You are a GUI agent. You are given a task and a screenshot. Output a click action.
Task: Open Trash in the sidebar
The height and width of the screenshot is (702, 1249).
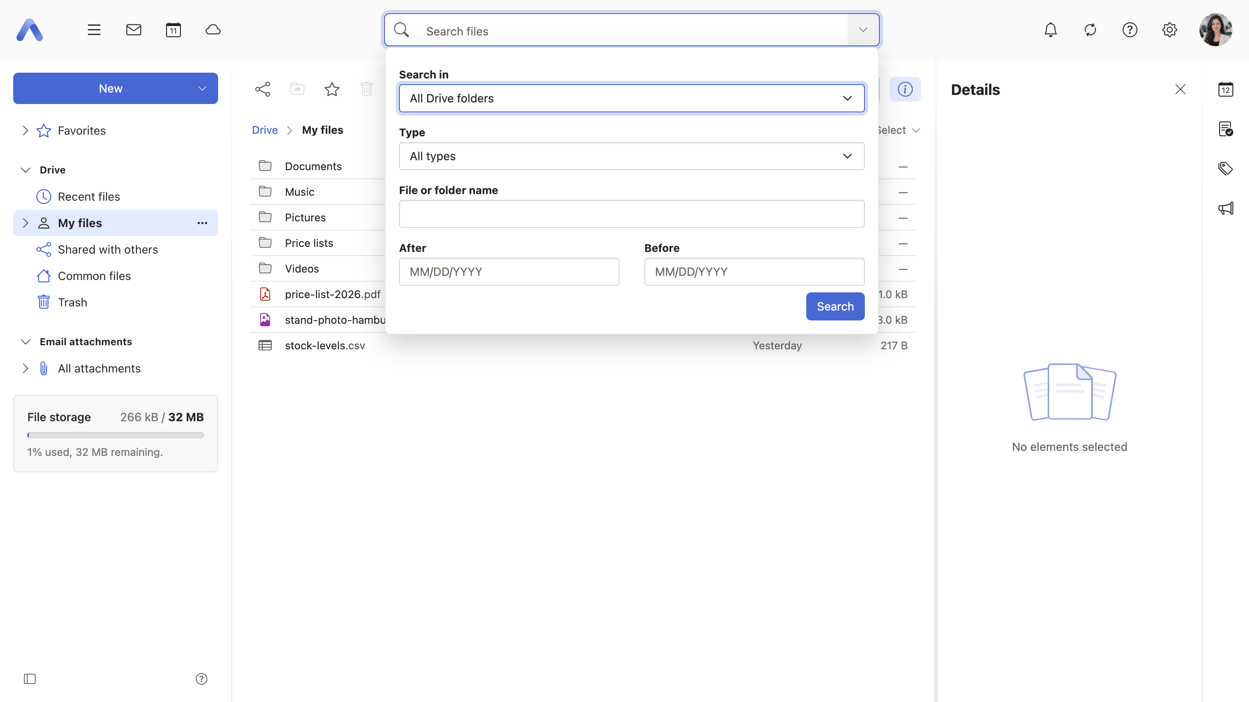pyautogui.click(x=72, y=303)
